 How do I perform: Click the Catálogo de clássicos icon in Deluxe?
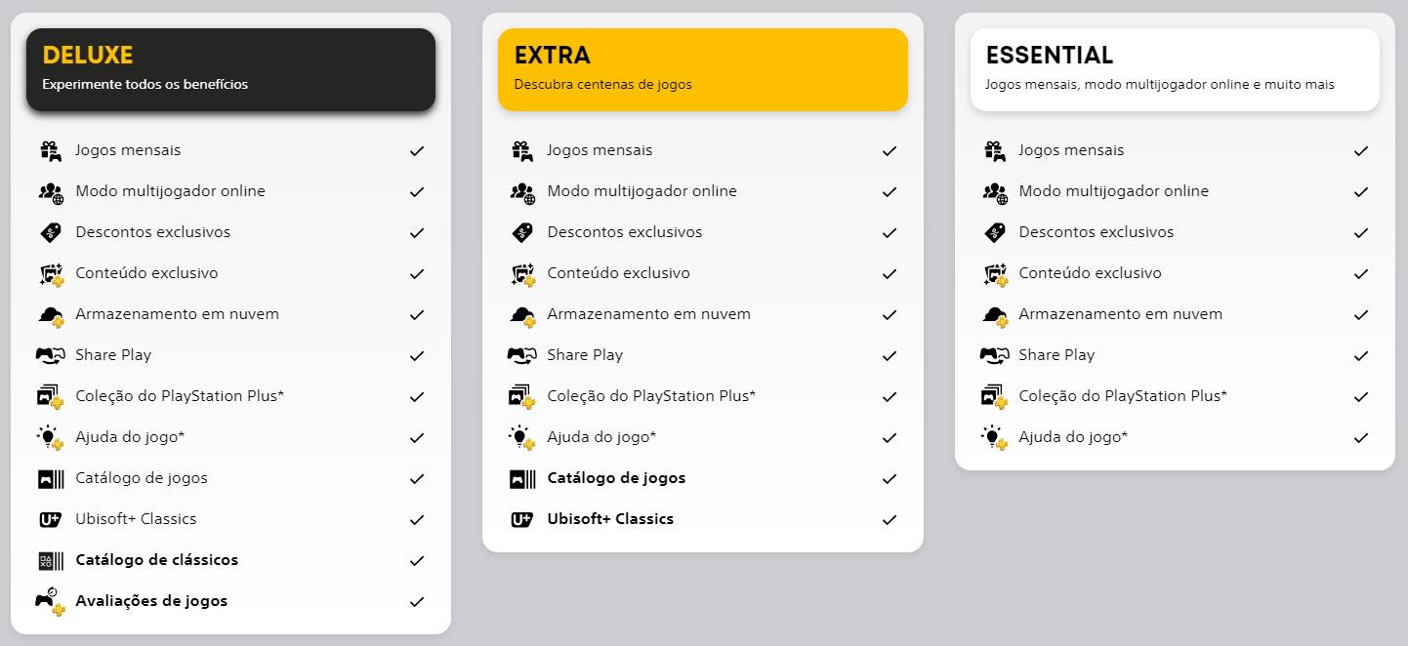(51, 561)
